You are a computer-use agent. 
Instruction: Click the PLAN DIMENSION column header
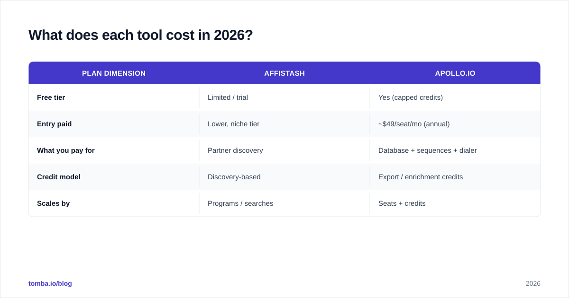point(114,73)
